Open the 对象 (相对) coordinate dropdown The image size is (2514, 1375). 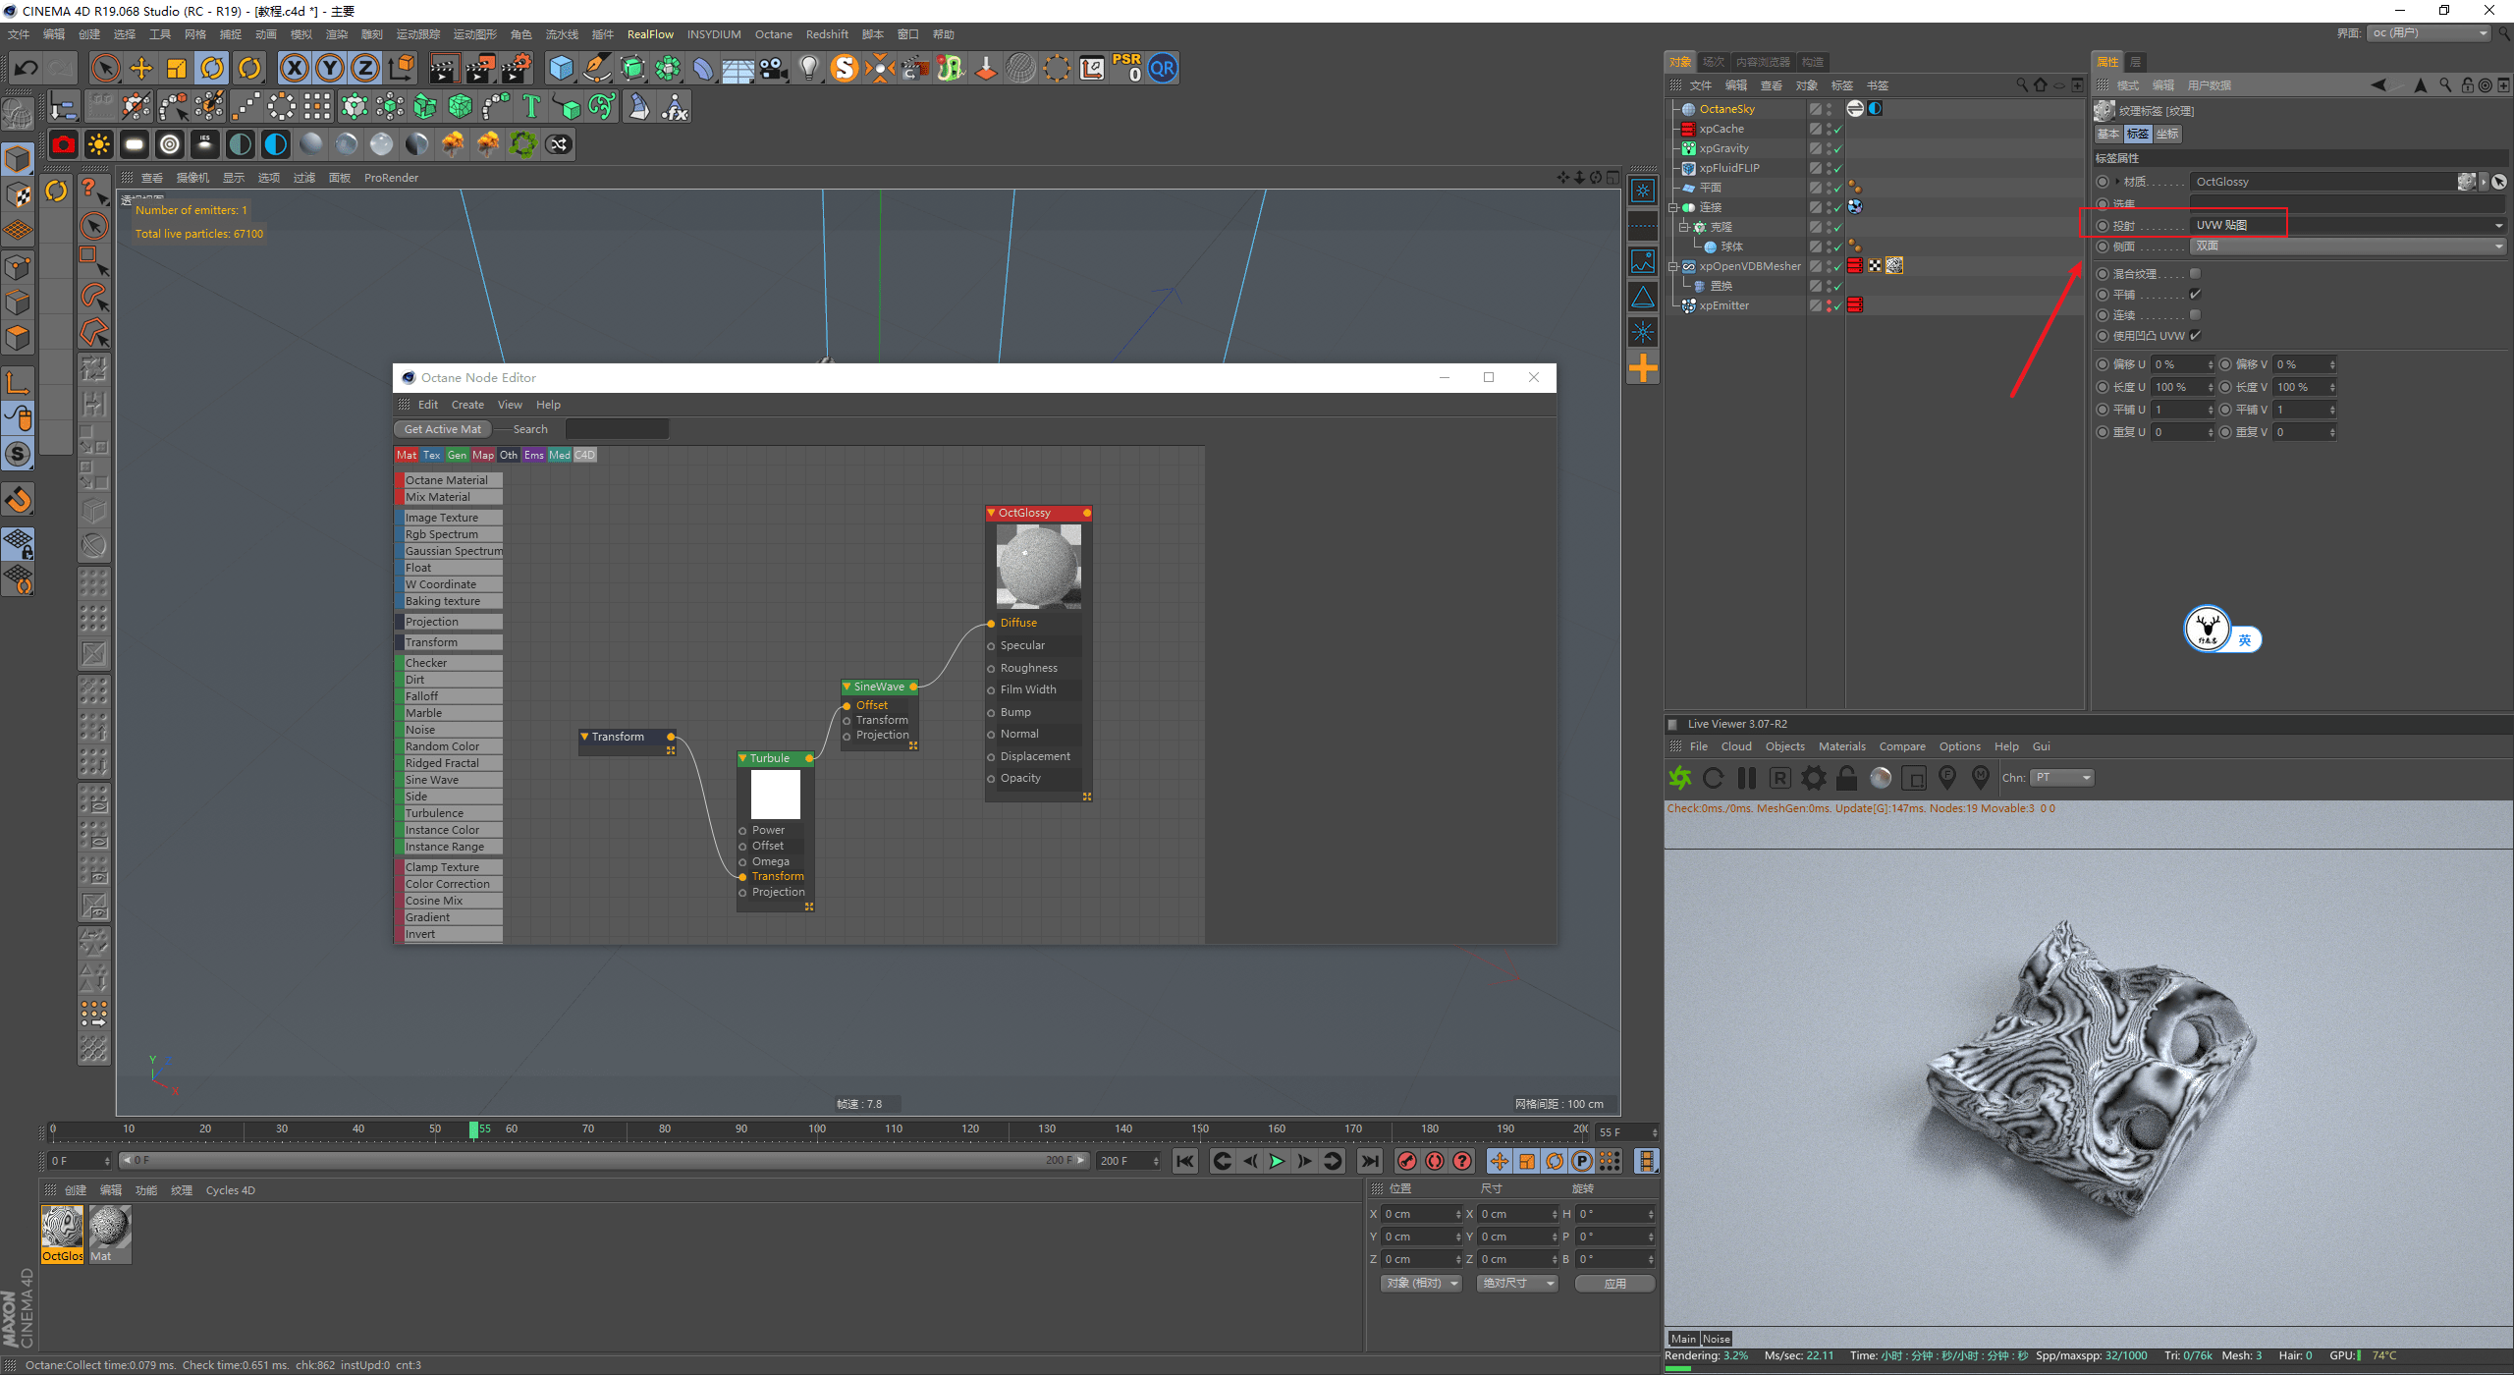click(x=1422, y=1284)
